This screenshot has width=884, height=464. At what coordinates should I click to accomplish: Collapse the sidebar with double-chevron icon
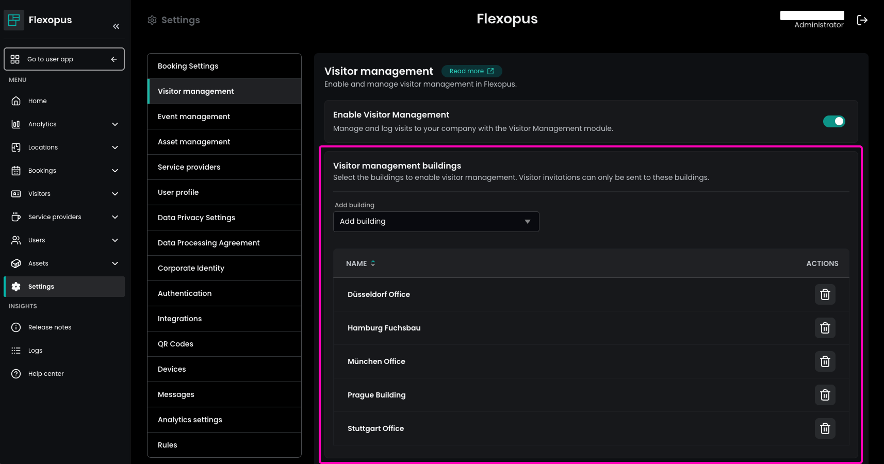pyautogui.click(x=116, y=26)
